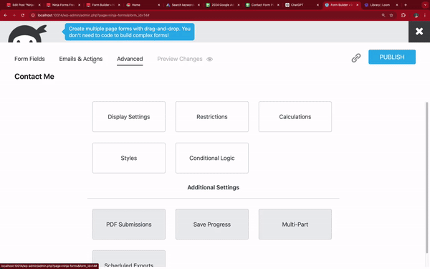Screen dimensions: 430x269
Task: Click the blue multi-page forms promo message
Action: click(130, 32)
